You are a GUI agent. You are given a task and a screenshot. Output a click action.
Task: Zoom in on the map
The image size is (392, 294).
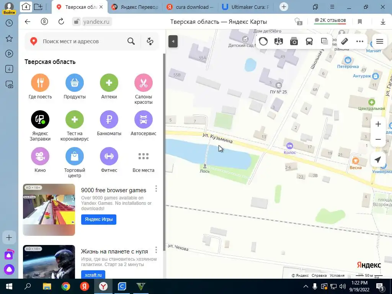tap(378, 124)
